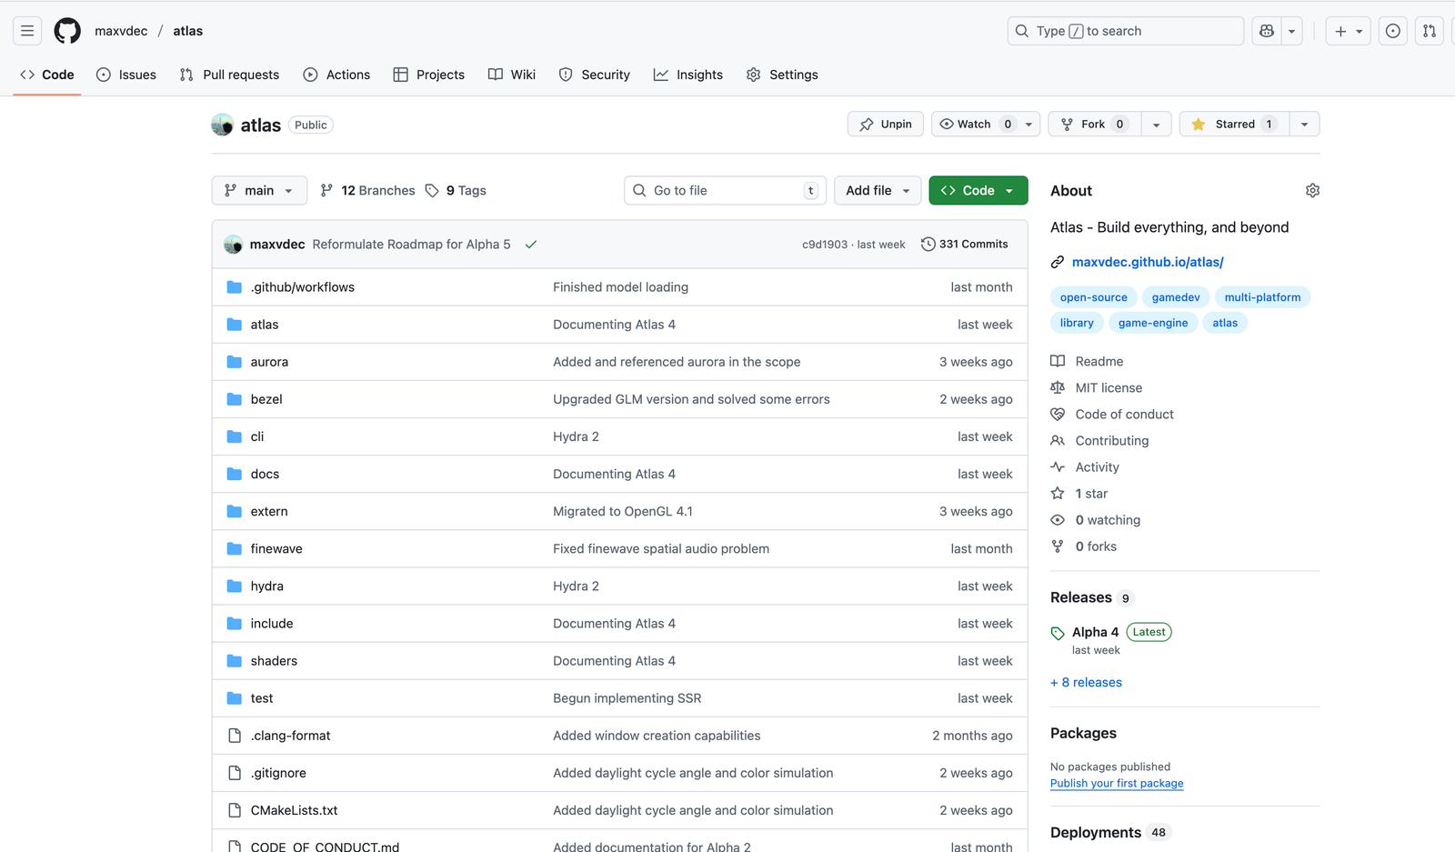The height and width of the screenshot is (852, 1455).
Task: Expand the Add file dropdown
Action: 877,191
